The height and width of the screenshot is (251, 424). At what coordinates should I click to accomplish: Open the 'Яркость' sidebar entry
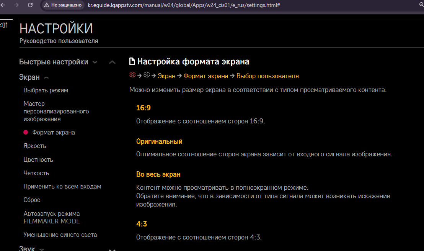coord(35,146)
